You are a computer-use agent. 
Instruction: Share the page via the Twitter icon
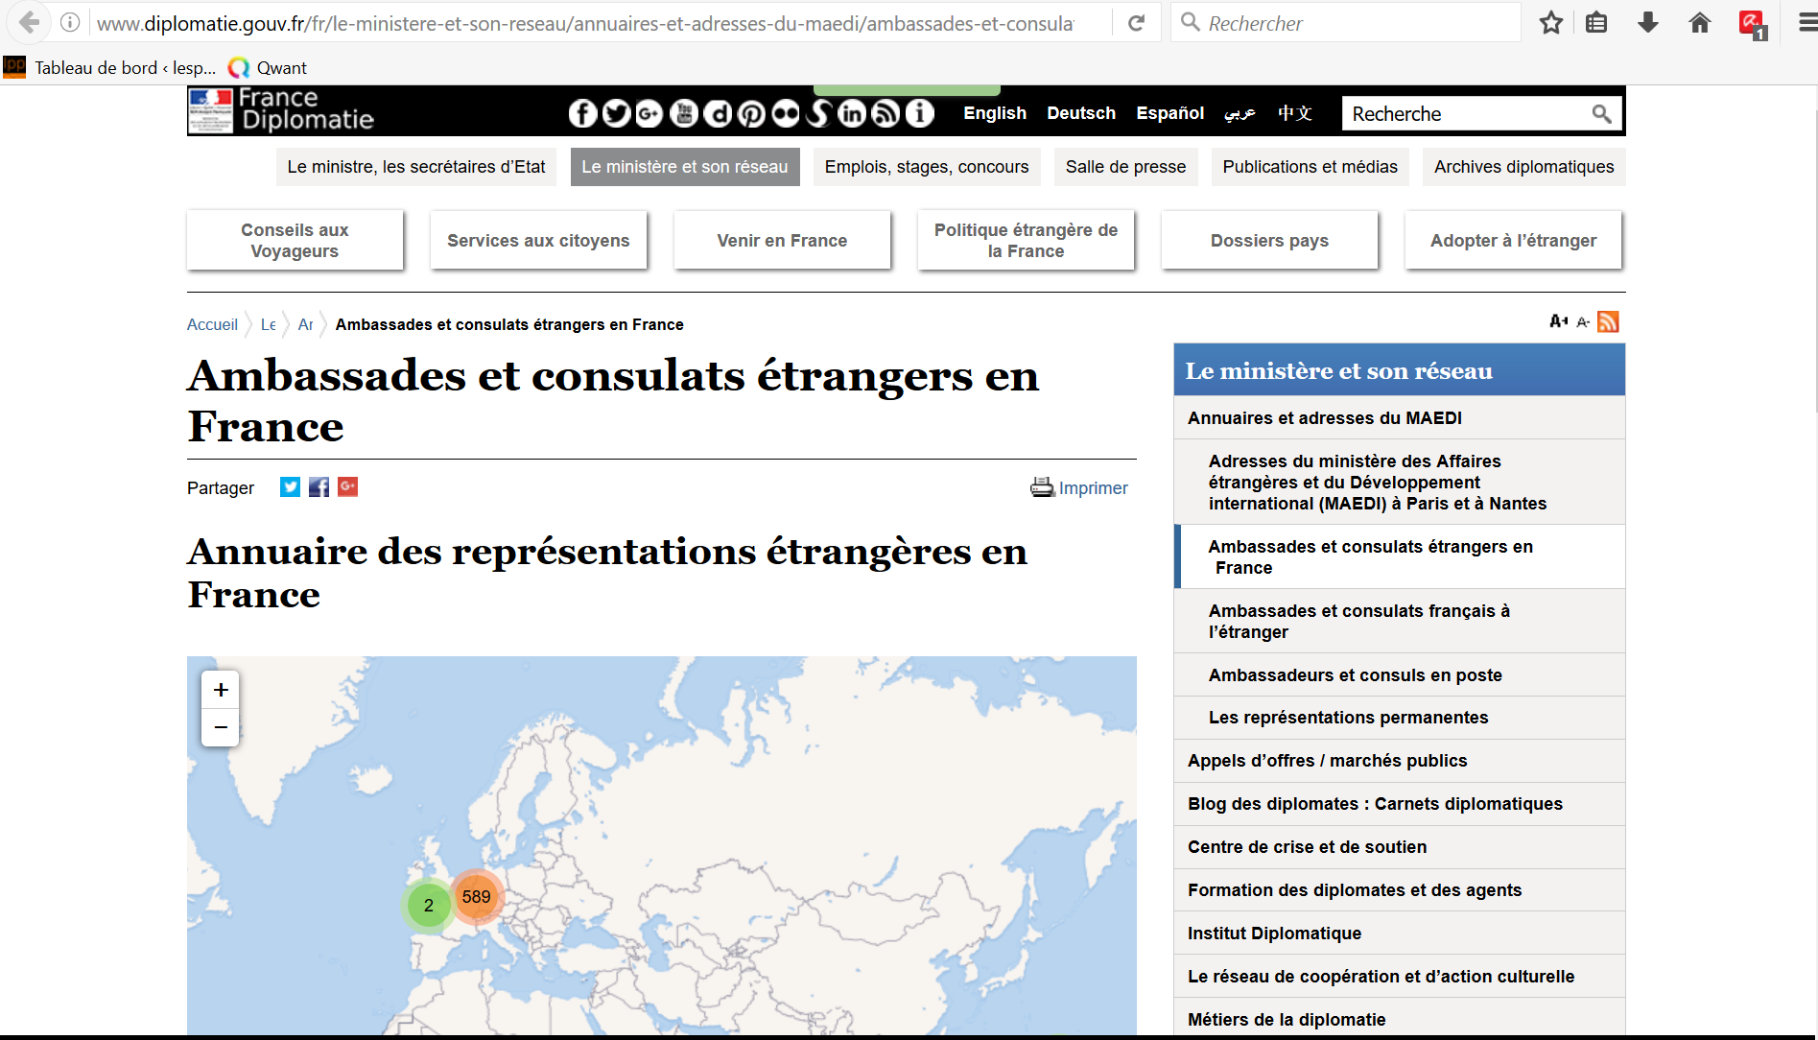tap(290, 487)
